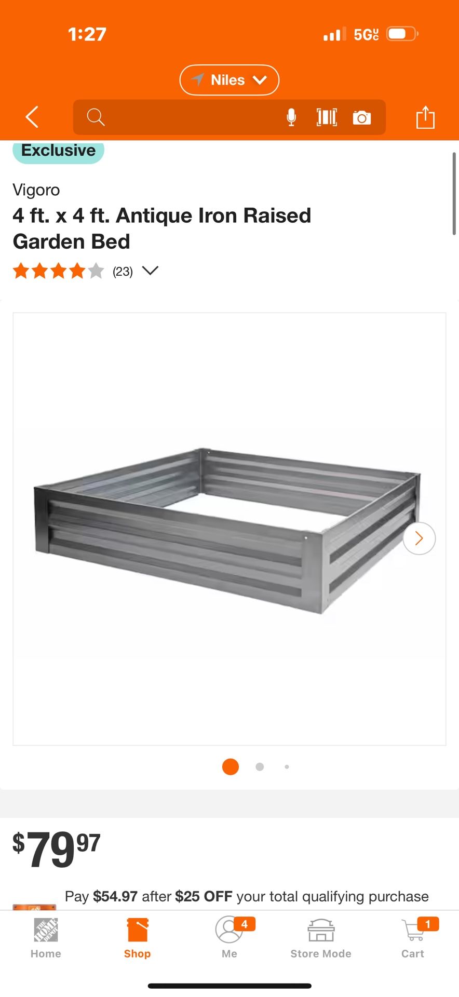Click the search magnifier icon
Viewport: 459px width, 997px height.
pos(96,117)
